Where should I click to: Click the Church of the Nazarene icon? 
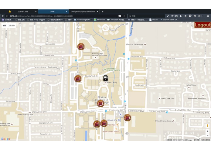pos(145,44)
